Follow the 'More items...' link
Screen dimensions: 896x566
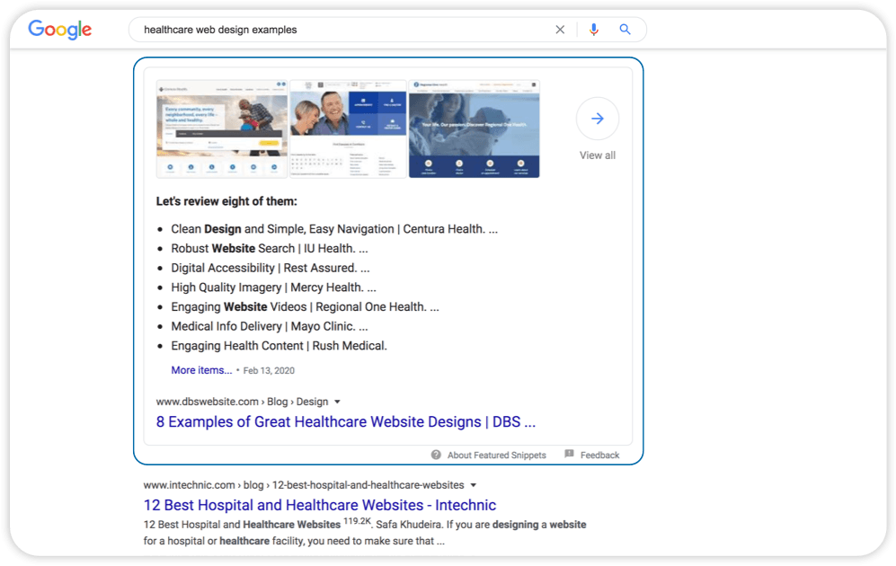(201, 370)
